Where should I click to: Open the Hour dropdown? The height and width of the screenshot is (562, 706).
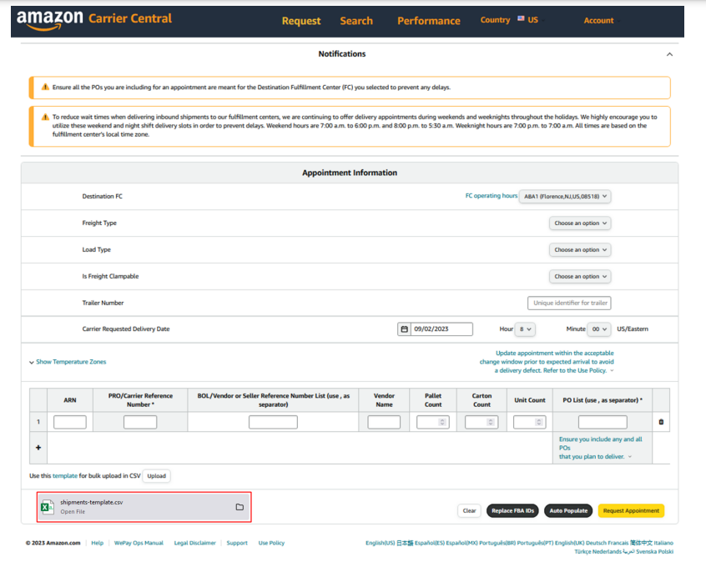coord(525,329)
